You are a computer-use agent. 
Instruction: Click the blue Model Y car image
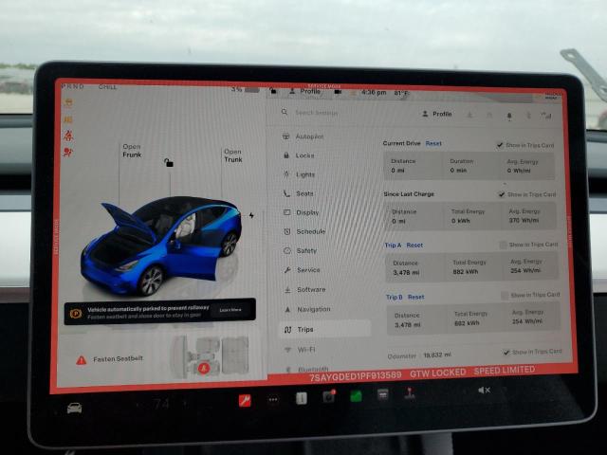160,246
